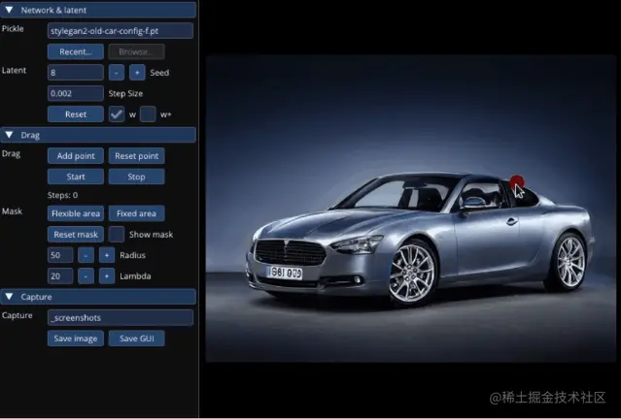Screen dimensions: 621x419
Task: Click Save GUI button
Action: coord(137,338)
